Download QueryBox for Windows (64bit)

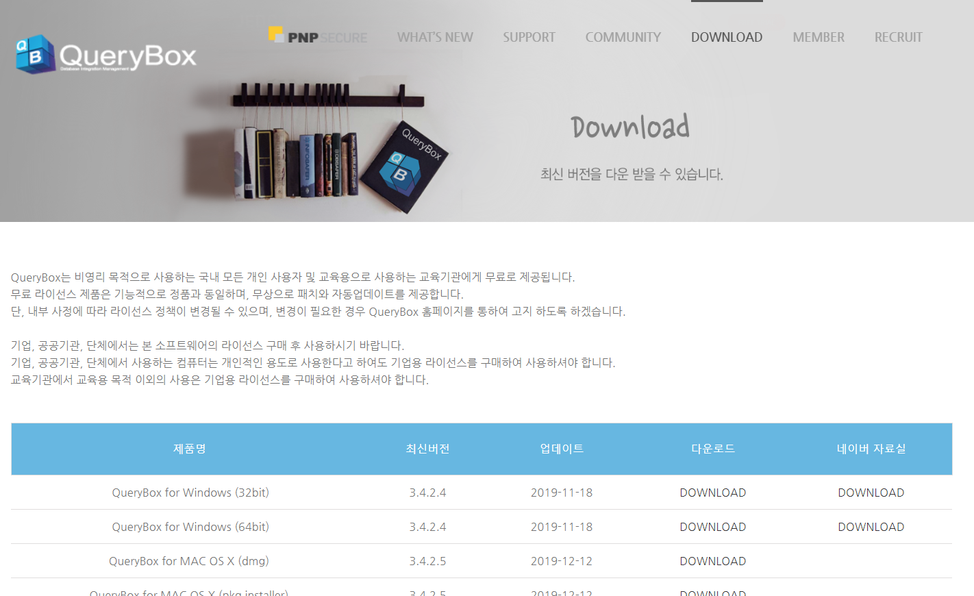(x=713, y=527)
